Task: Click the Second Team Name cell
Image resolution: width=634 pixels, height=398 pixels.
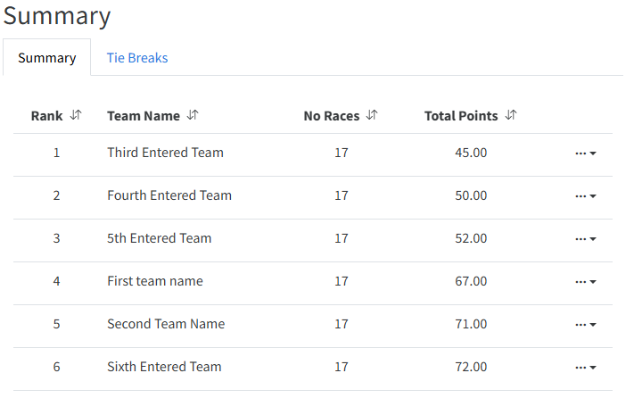Action: coord(166,324)
